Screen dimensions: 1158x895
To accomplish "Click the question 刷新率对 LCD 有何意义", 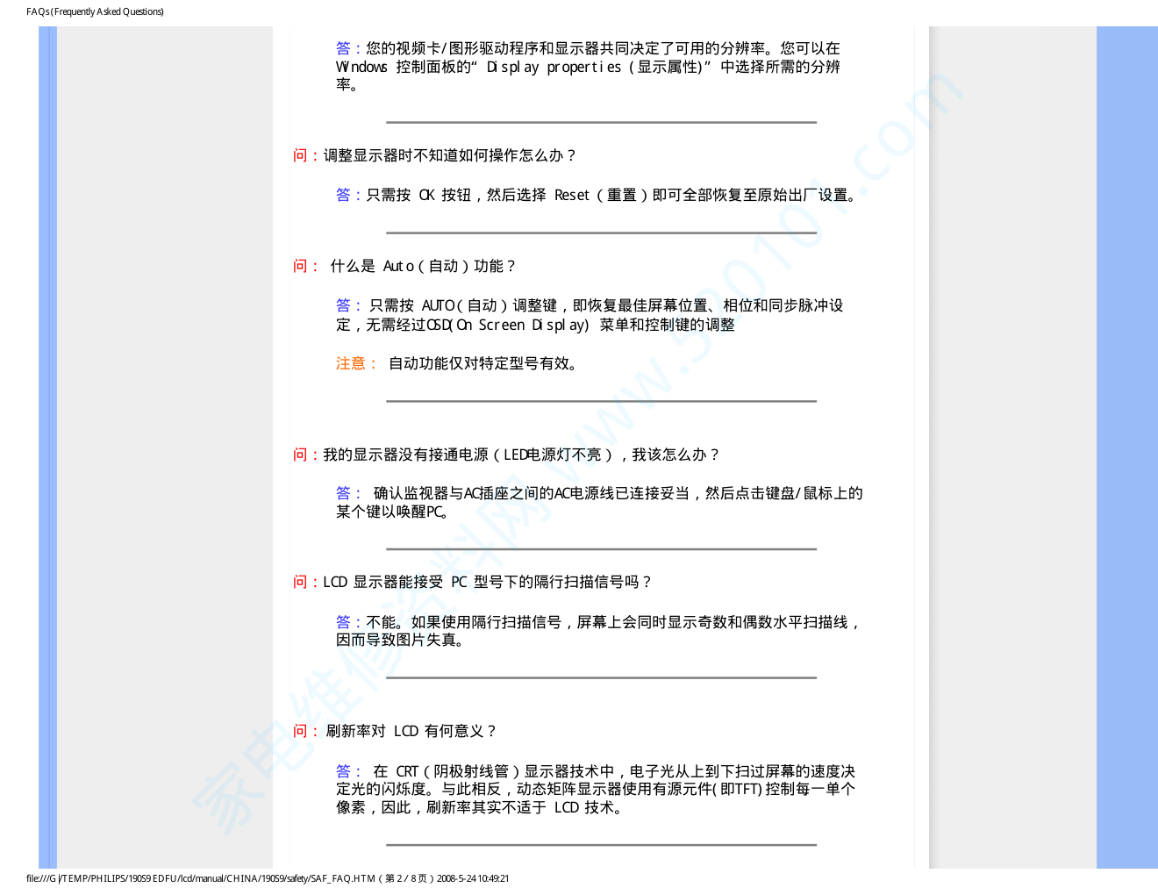I will point(411,731).
